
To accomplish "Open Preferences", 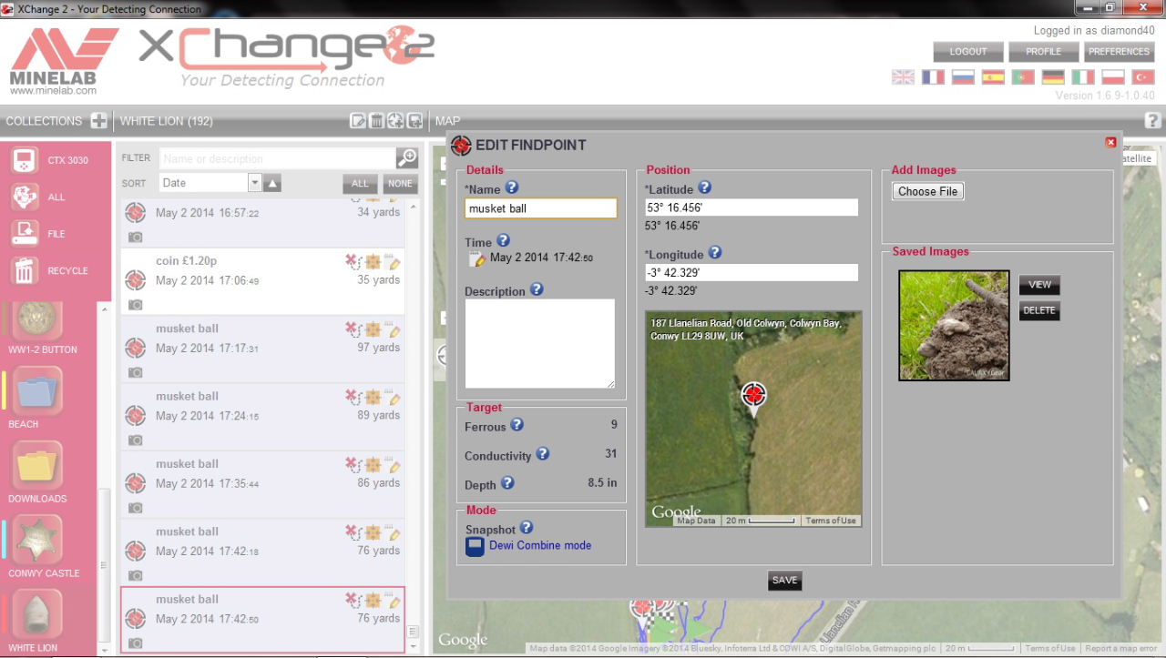I will (x=1120, y=52).
